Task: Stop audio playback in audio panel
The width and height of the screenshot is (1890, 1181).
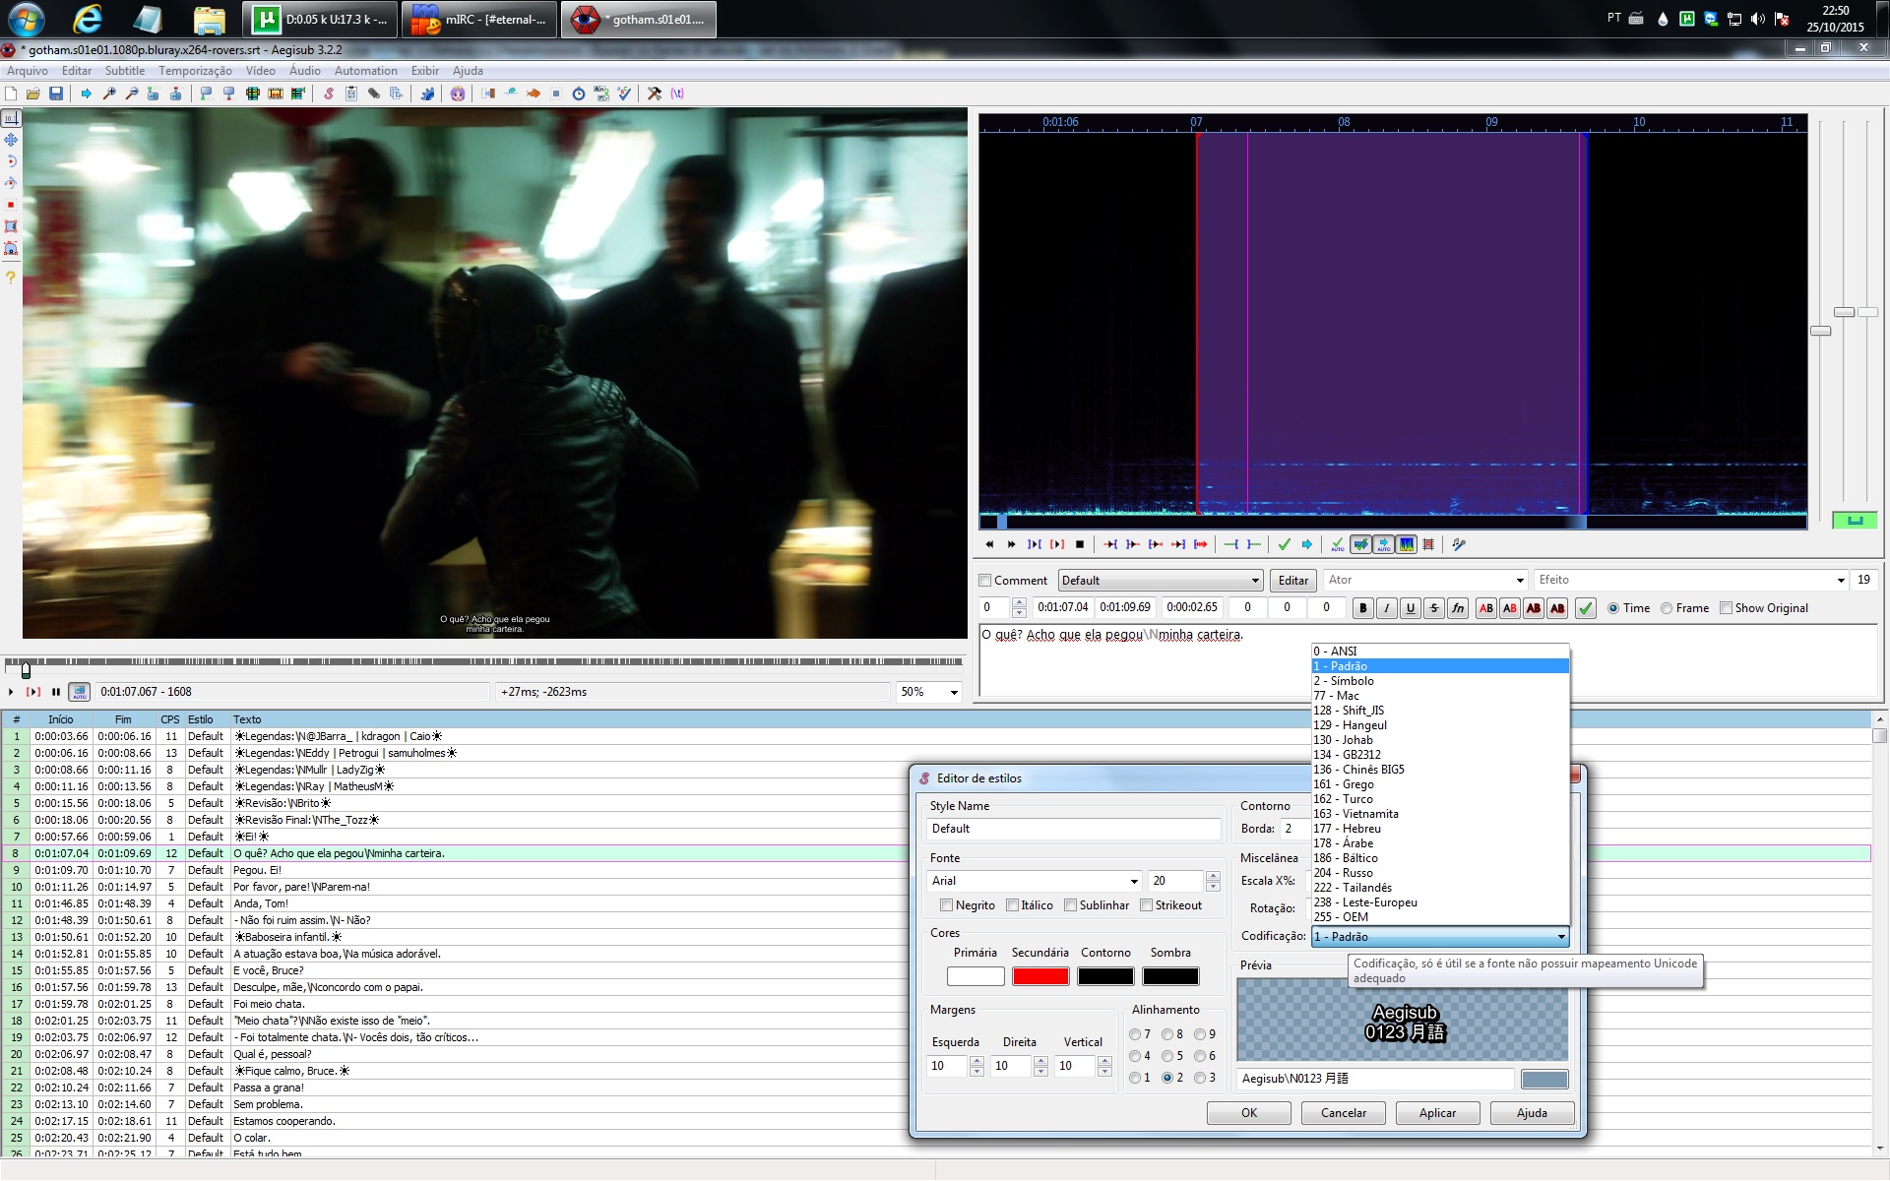Action: [x=1080, y=544]
